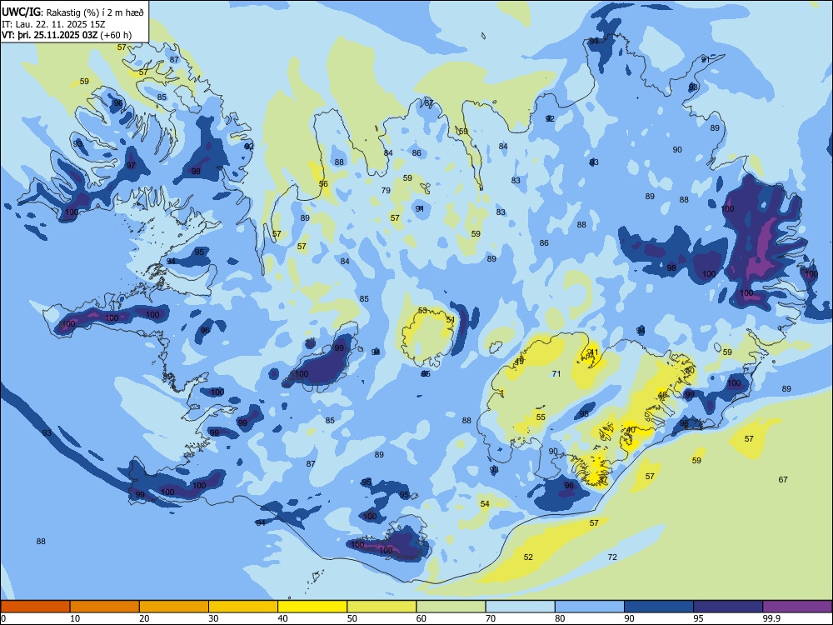Click the '95' legend scale label
This screenshot has height=625, width=833.
(698, 618)
